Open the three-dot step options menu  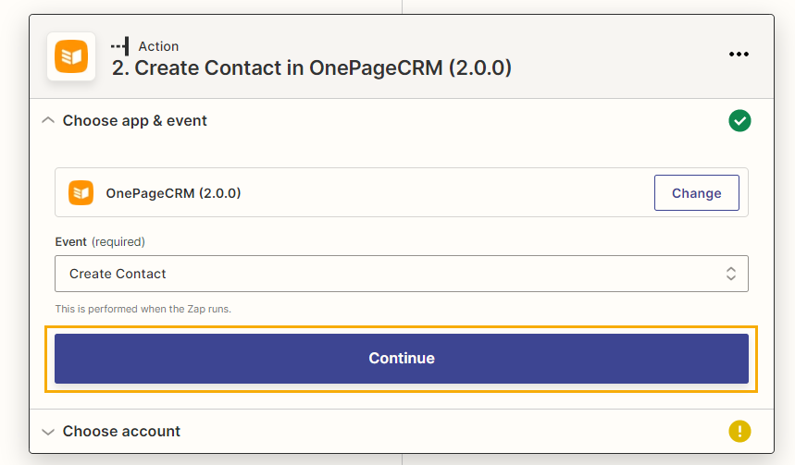point(739,55)
